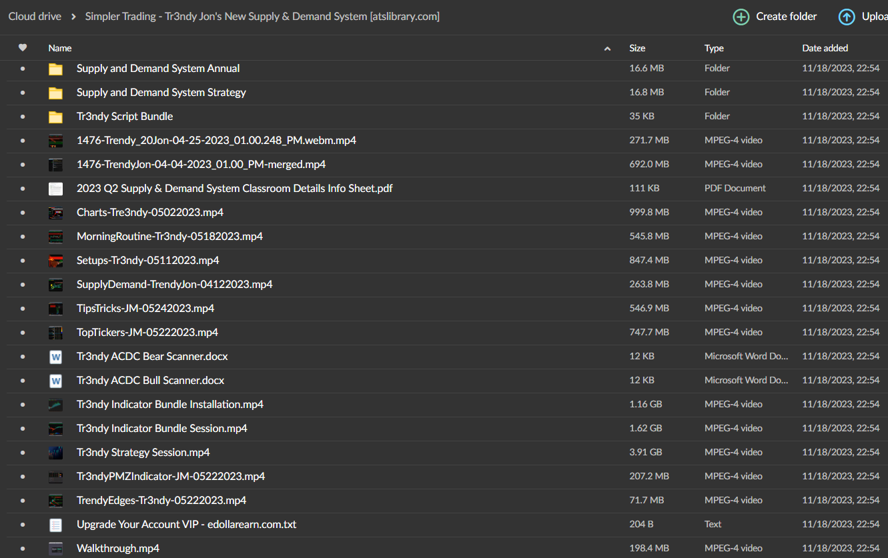Viewport: 888px width, 558px height.
Task: Click the 3.91 GB size value
Action: 646,453
